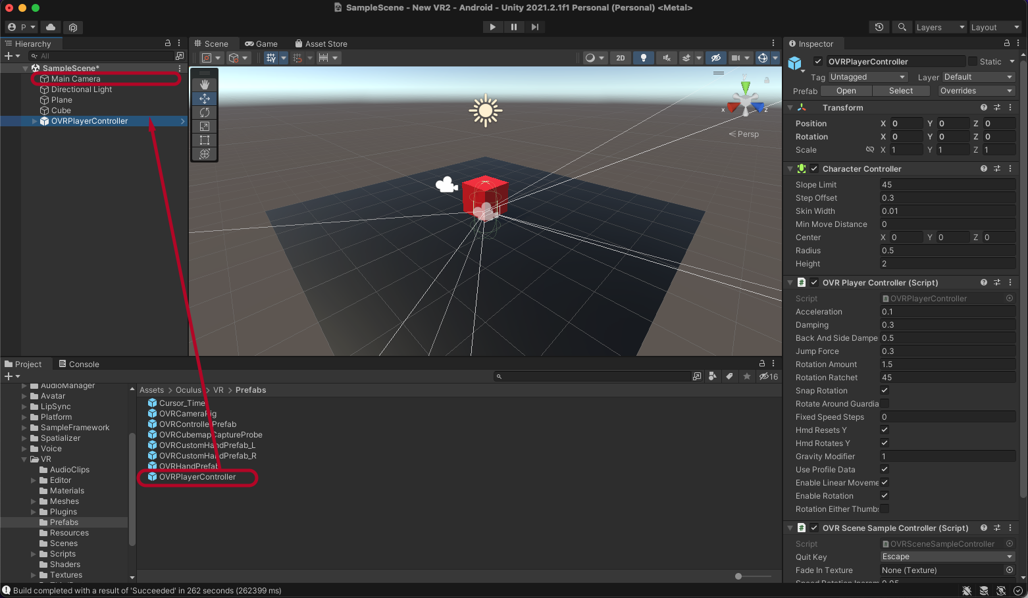The height and width of the screenshot is (598, 1028).
Task: Switch to the Game tab
Action: coord(261,43)
